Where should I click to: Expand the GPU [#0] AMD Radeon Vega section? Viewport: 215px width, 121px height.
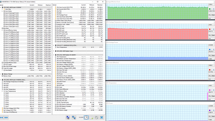54,51
